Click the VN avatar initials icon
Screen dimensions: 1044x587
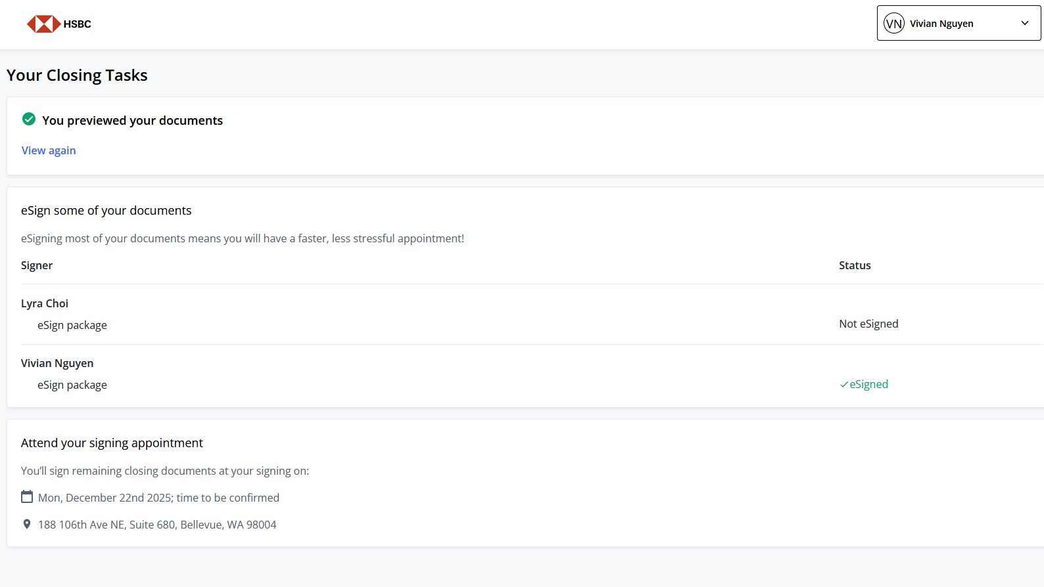[x=893, y=24]
